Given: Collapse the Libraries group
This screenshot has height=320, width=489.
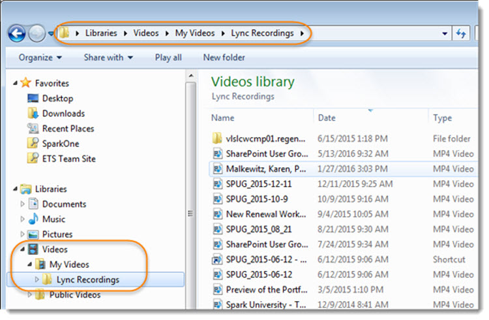Looking at the screenshot, I should coord(15,189).
